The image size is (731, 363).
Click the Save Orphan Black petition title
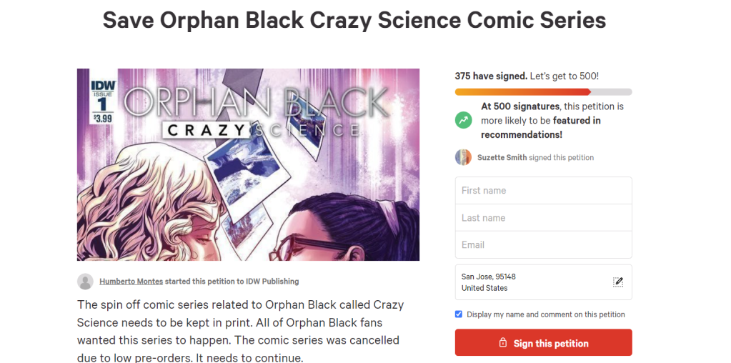pos(354,20)
